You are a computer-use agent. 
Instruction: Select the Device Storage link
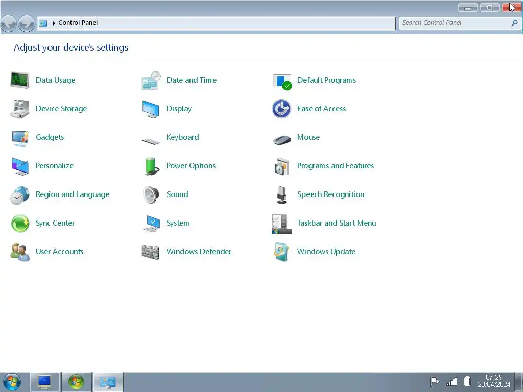61,109
